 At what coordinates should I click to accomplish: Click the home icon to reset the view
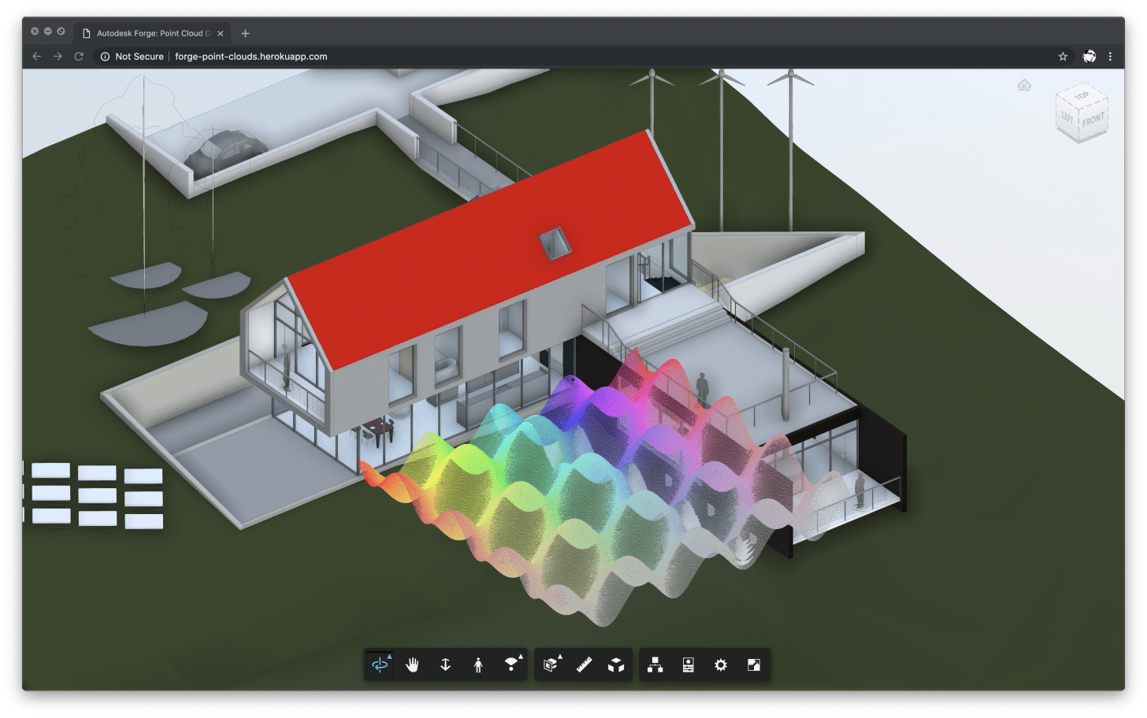[1024, 84]
